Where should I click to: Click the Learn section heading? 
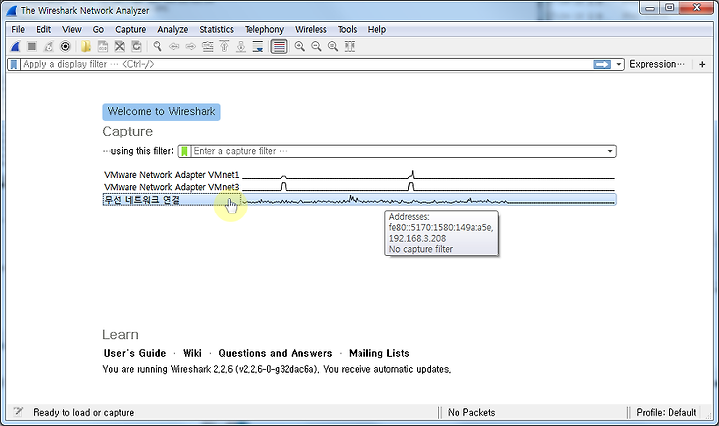(x=120, y=335)
